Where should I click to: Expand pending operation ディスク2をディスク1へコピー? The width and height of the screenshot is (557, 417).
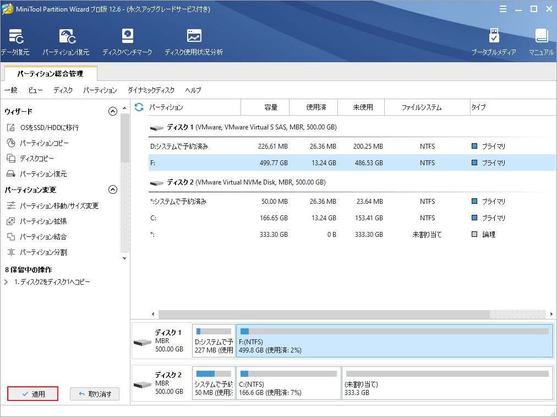pos(6,282)
